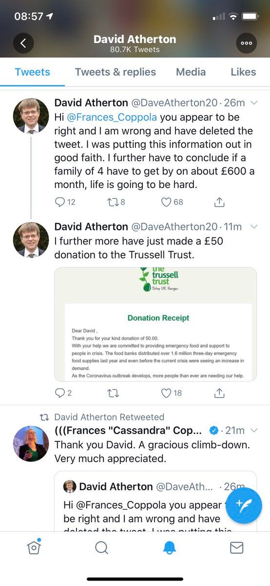270x586 pixels.
Task: Expand chevron menu on Frances Coppola's tweet
Action: click(x=253, y=430)
